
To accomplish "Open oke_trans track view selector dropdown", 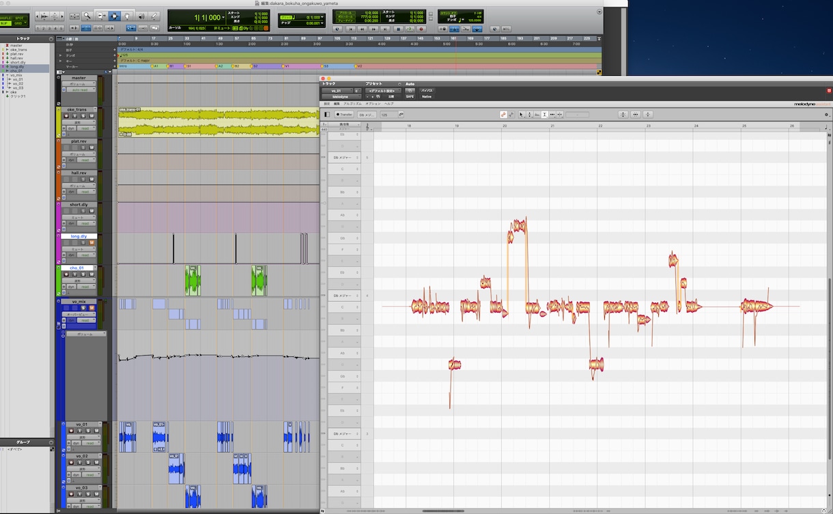I will pos(79,123).
